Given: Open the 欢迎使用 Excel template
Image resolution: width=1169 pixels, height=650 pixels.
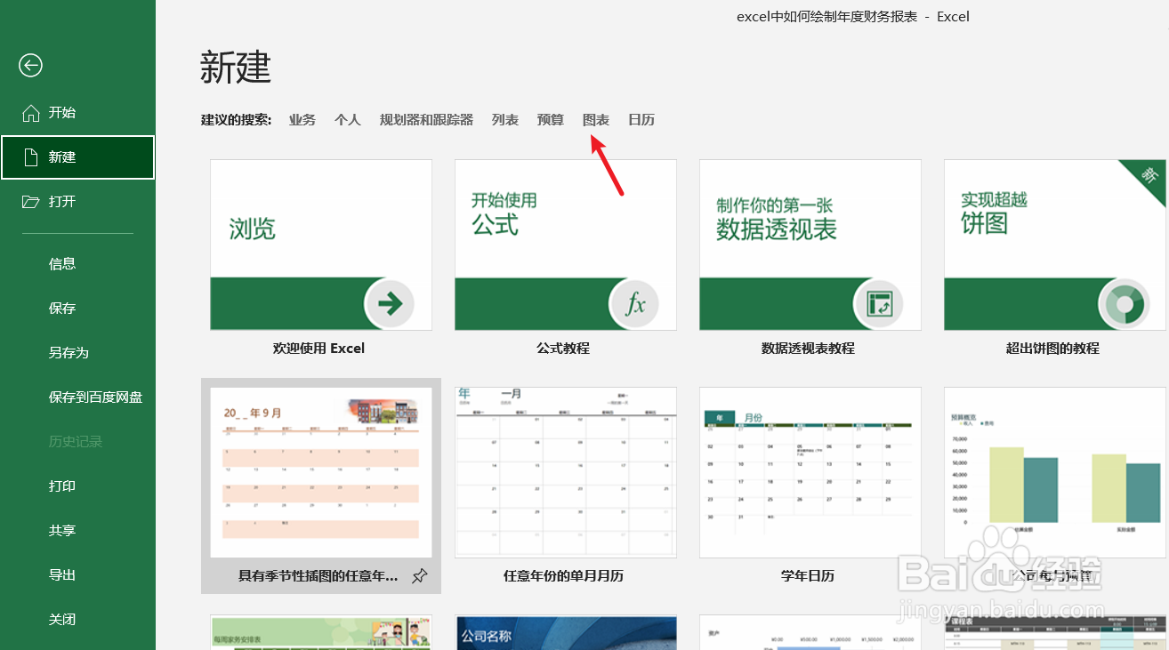Looking at the screenshot, I should 321,245.
